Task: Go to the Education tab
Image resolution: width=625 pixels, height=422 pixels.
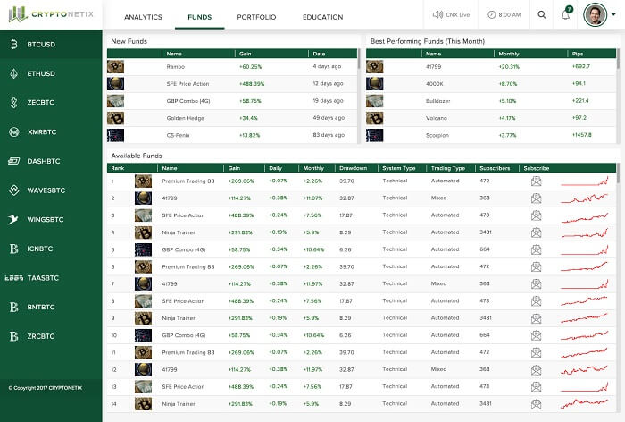Action: 322,17
